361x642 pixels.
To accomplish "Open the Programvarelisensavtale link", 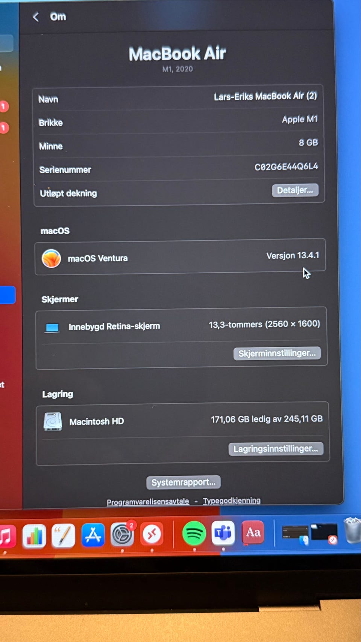I will (148, 502).
